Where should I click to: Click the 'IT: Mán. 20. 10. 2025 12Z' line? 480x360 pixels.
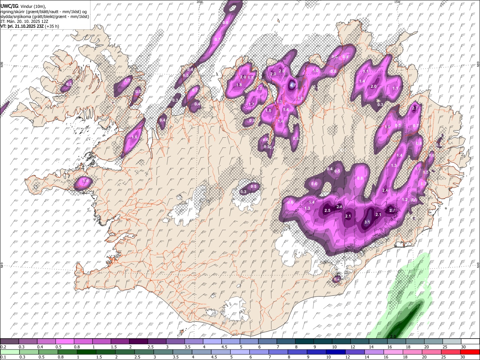24,21
